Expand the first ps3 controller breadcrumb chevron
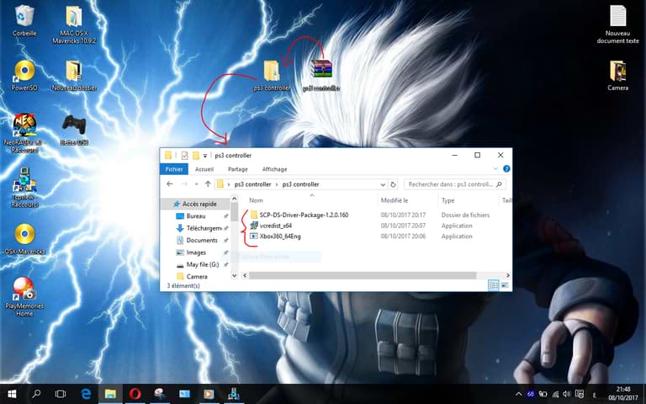The image size is (646, 404). [277, 184]
